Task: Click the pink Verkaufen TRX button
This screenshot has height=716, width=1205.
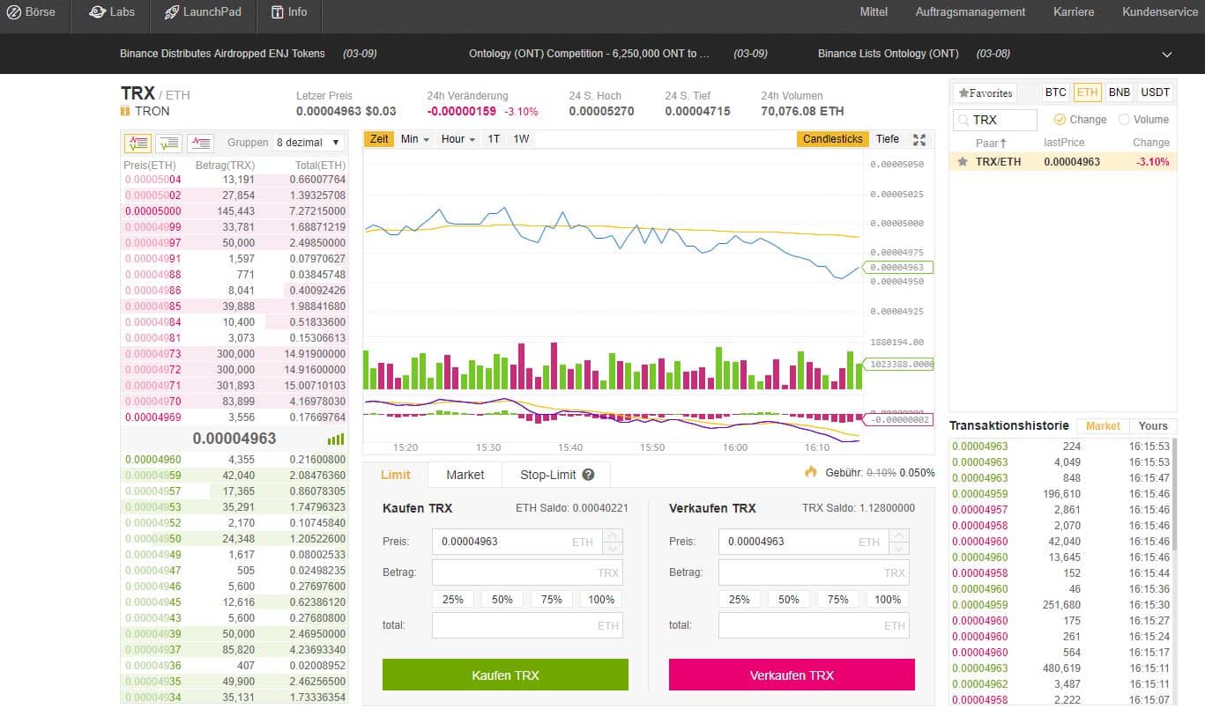Action: (x=792, y=675)
